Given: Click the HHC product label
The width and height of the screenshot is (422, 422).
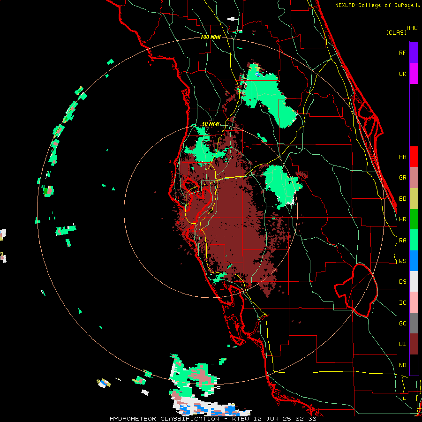Looking at the screenshot, I should click(412, 28).
